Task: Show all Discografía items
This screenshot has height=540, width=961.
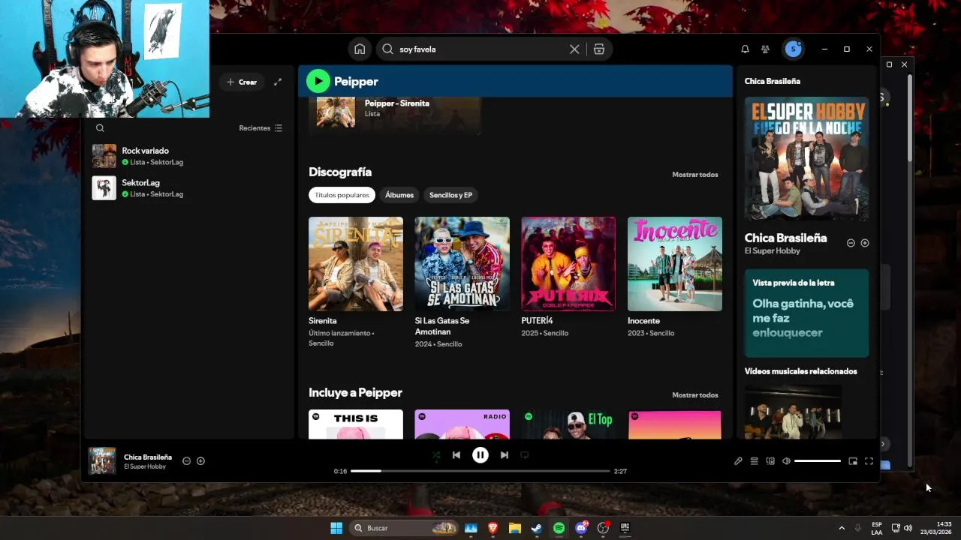Action: (694, 175)
